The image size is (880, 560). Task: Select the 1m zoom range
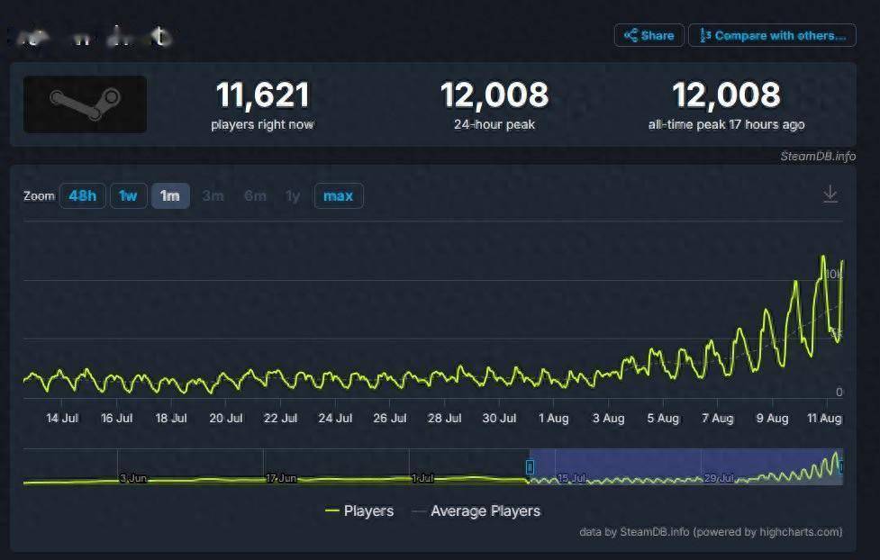click(170, 196)
